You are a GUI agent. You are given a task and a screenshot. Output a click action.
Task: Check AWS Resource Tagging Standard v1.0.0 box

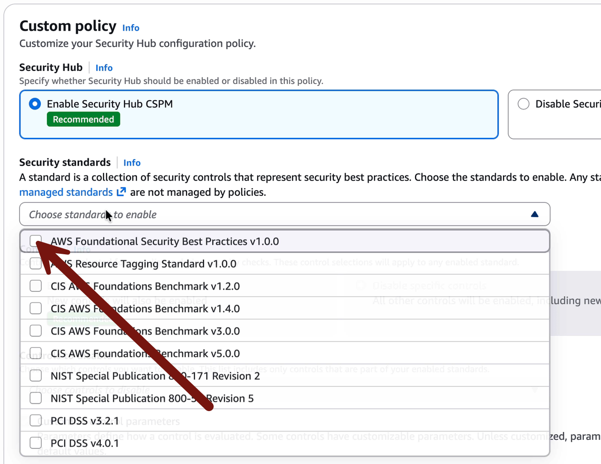coord(36,264)
